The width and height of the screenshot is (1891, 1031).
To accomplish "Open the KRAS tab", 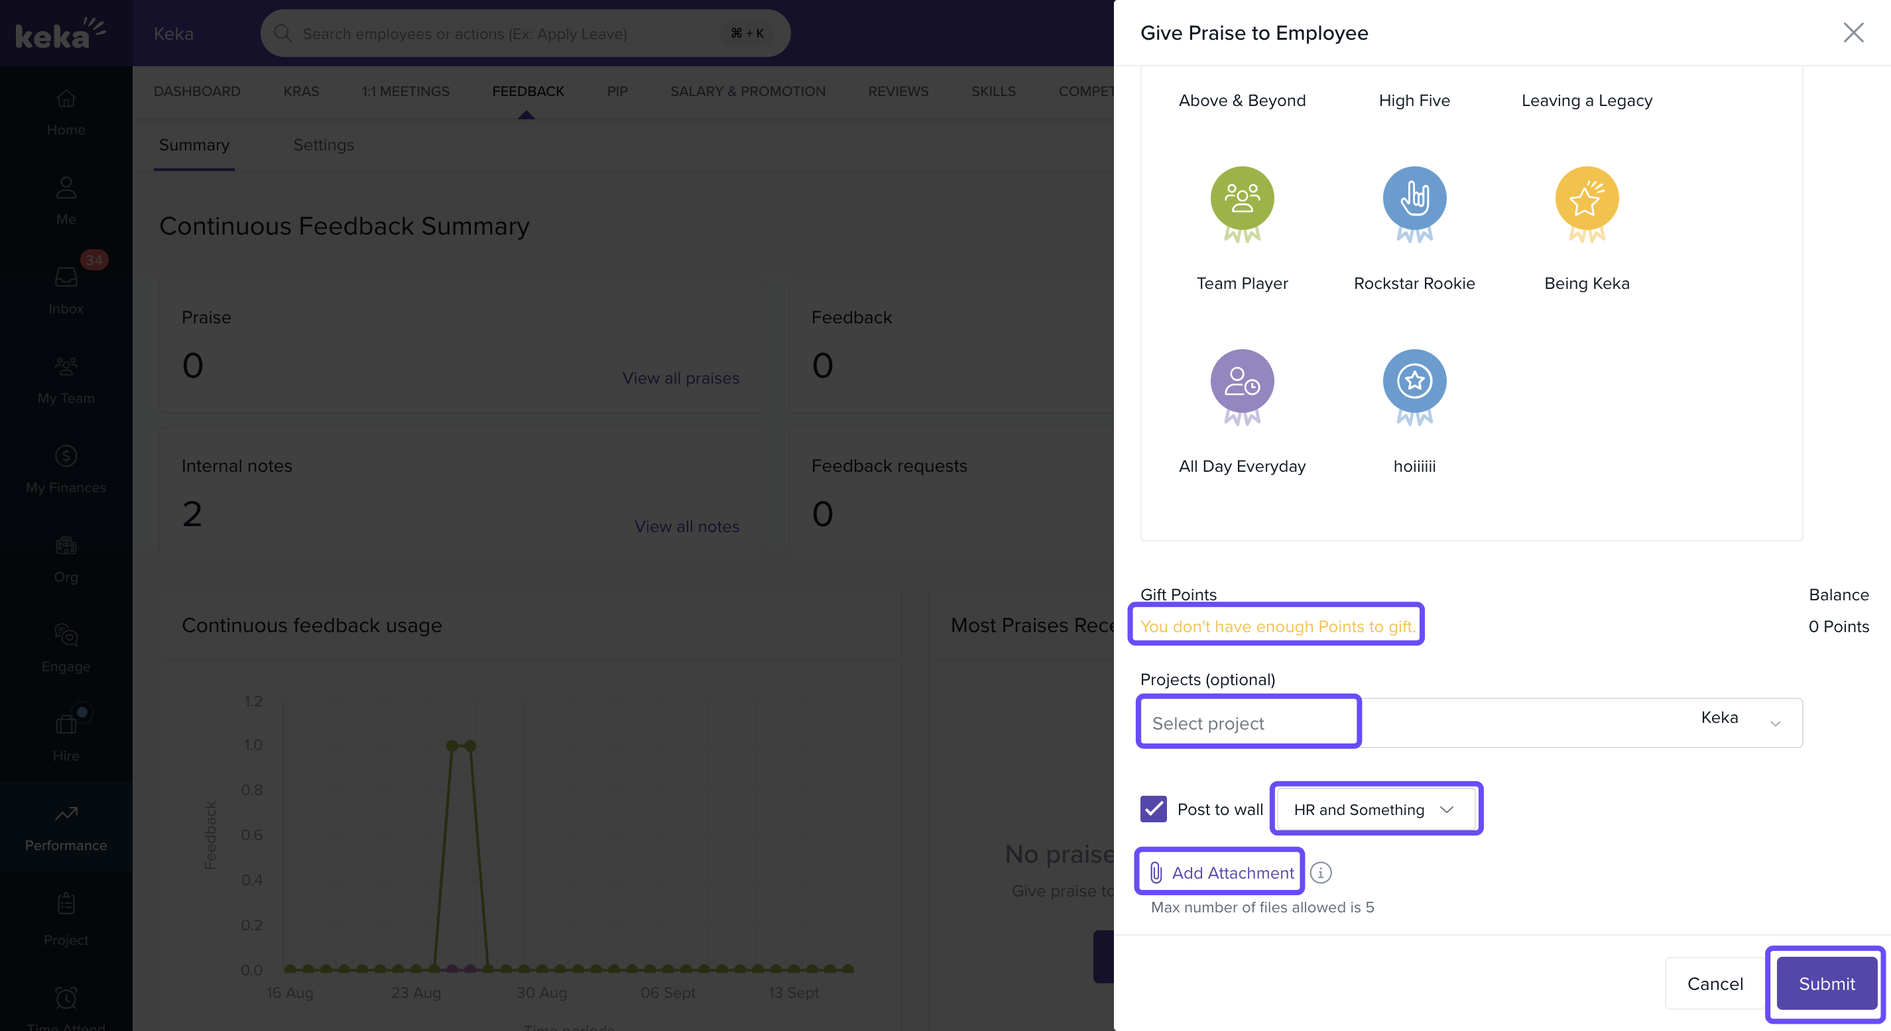I will (x=301, y=91).
